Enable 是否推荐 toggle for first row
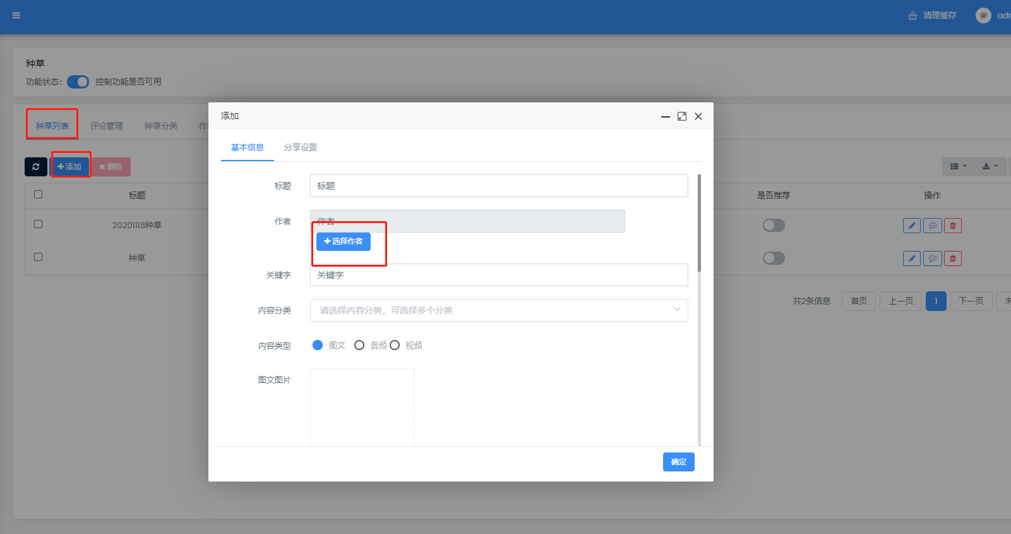The width and height of the screenshot is (1011, 534). [x=773, y=226]
